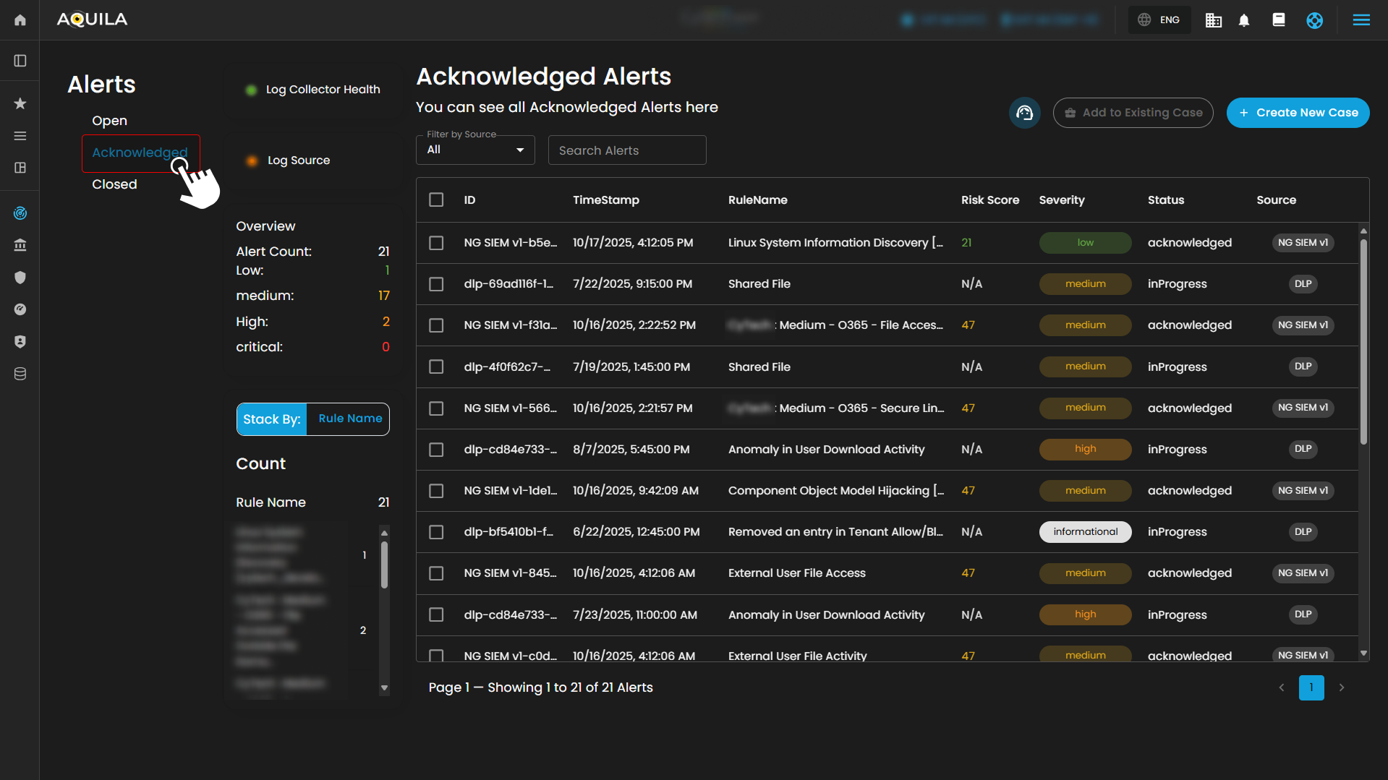This screenshot has height=780, width=1388.
Task: Select the Linux System Information Discovery alert checkbox
Action: click(x=436, y=243)
